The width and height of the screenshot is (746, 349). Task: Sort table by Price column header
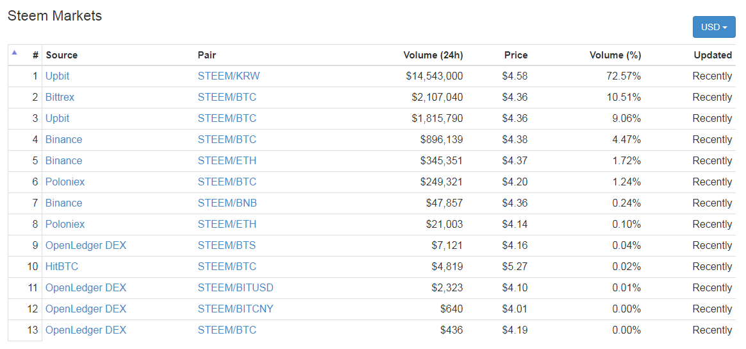(515, 55)
